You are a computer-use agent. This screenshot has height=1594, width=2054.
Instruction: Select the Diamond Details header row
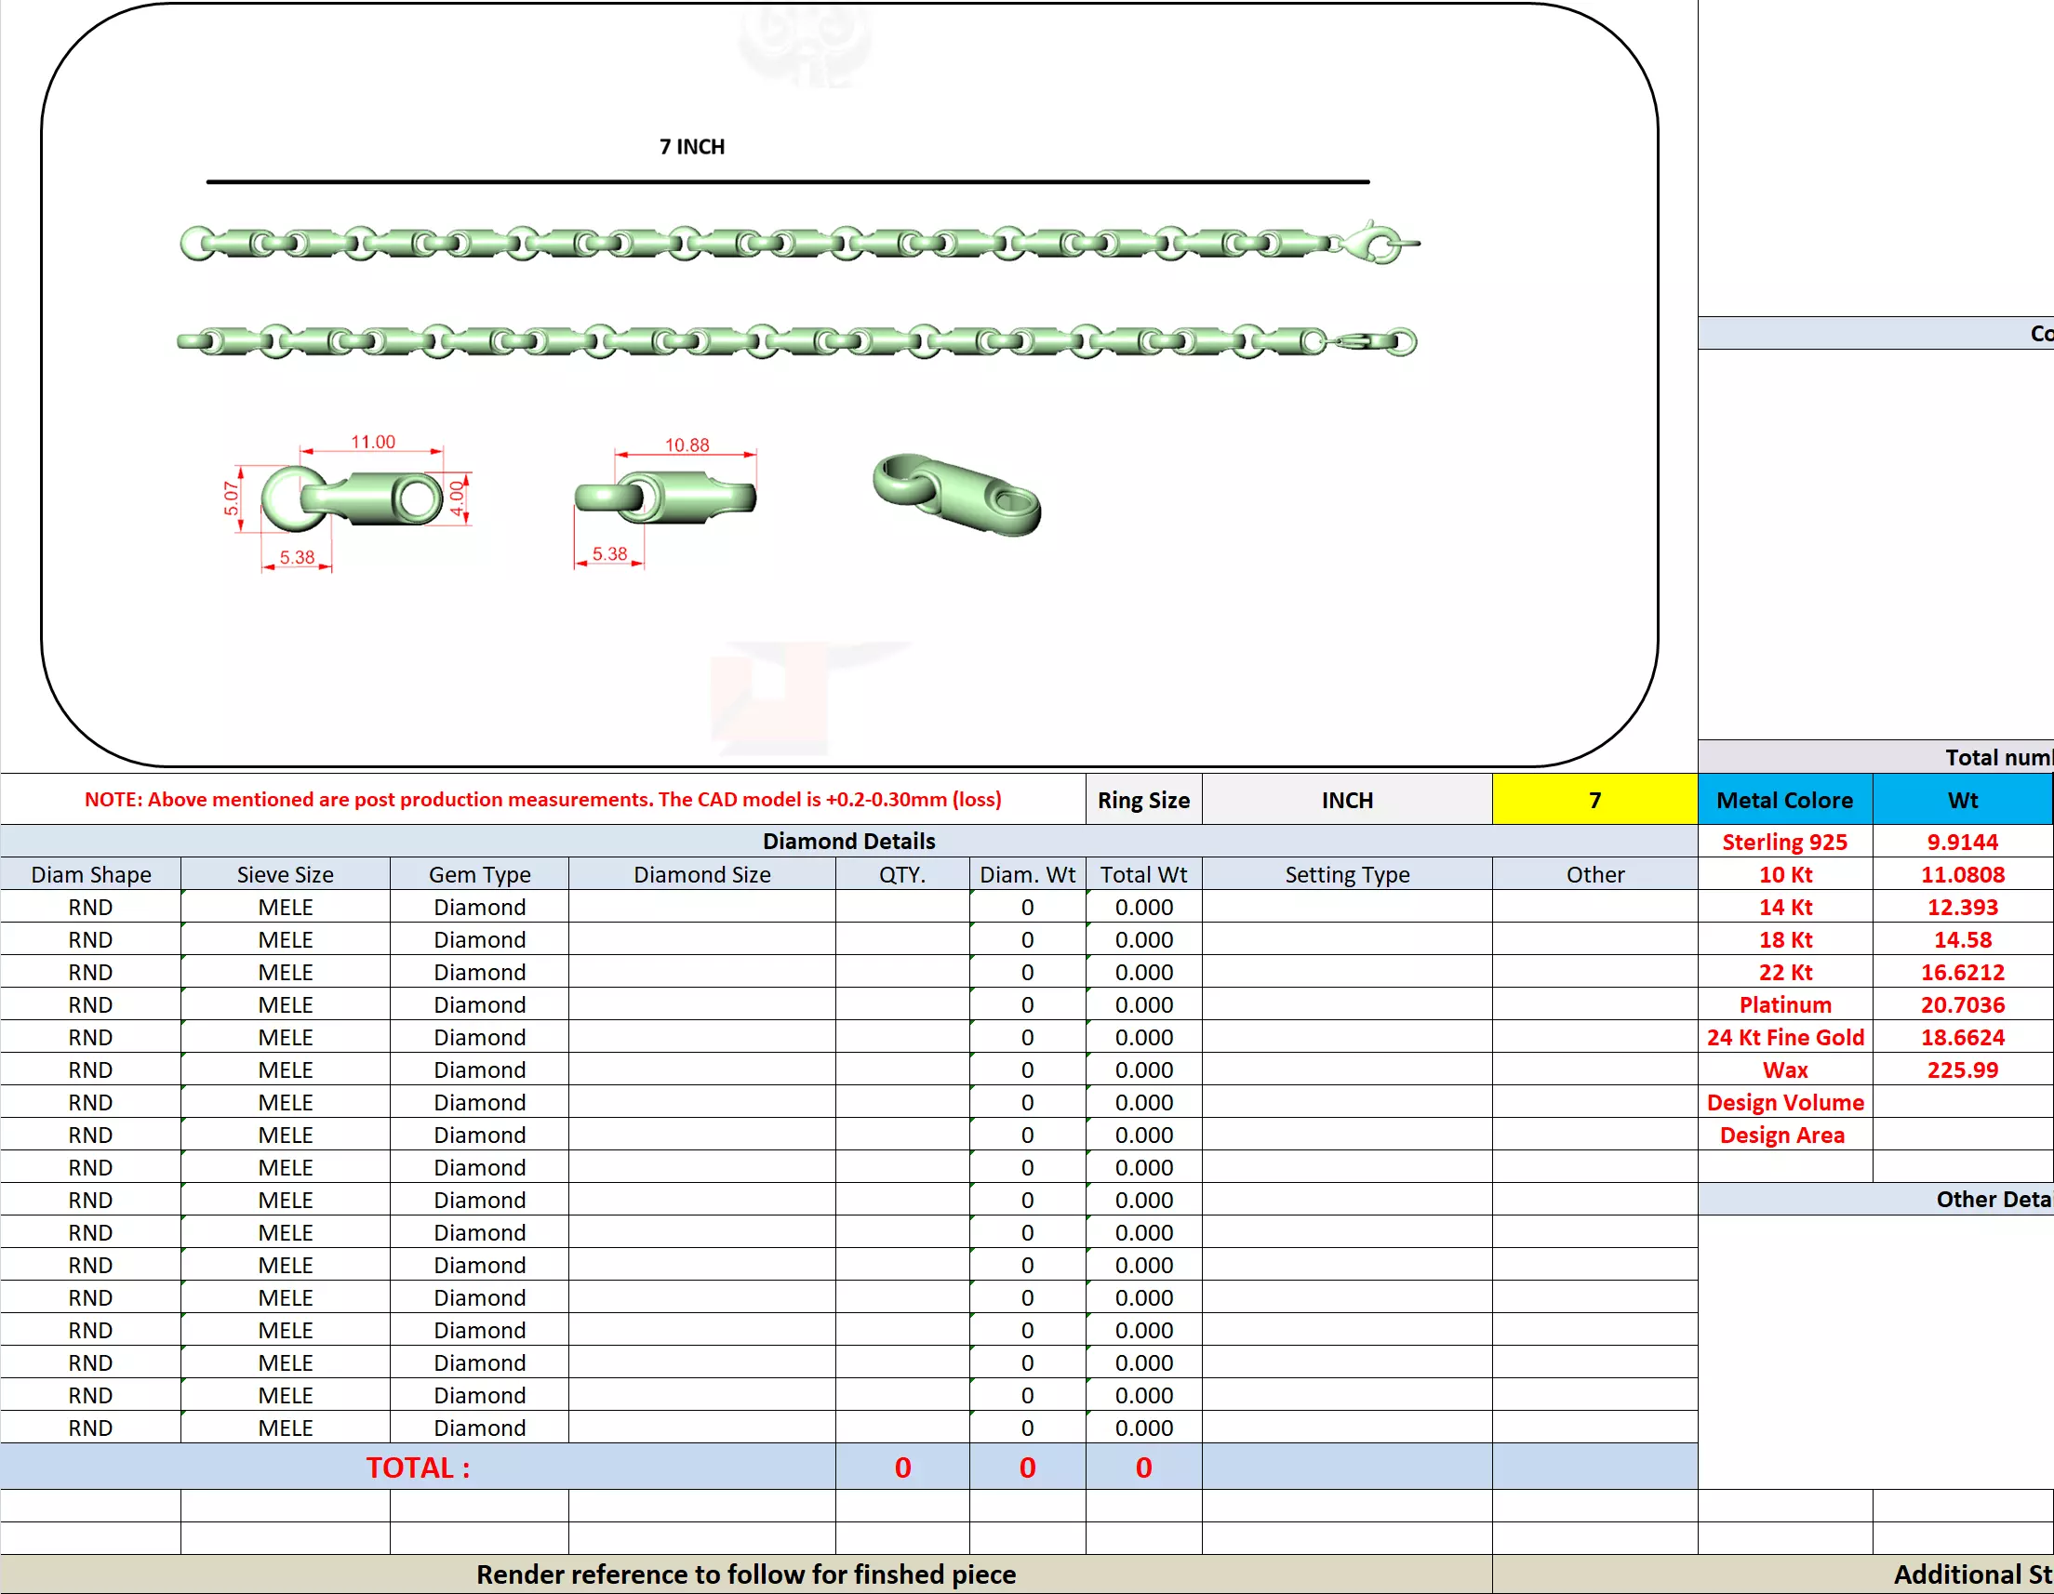(848, 841)
